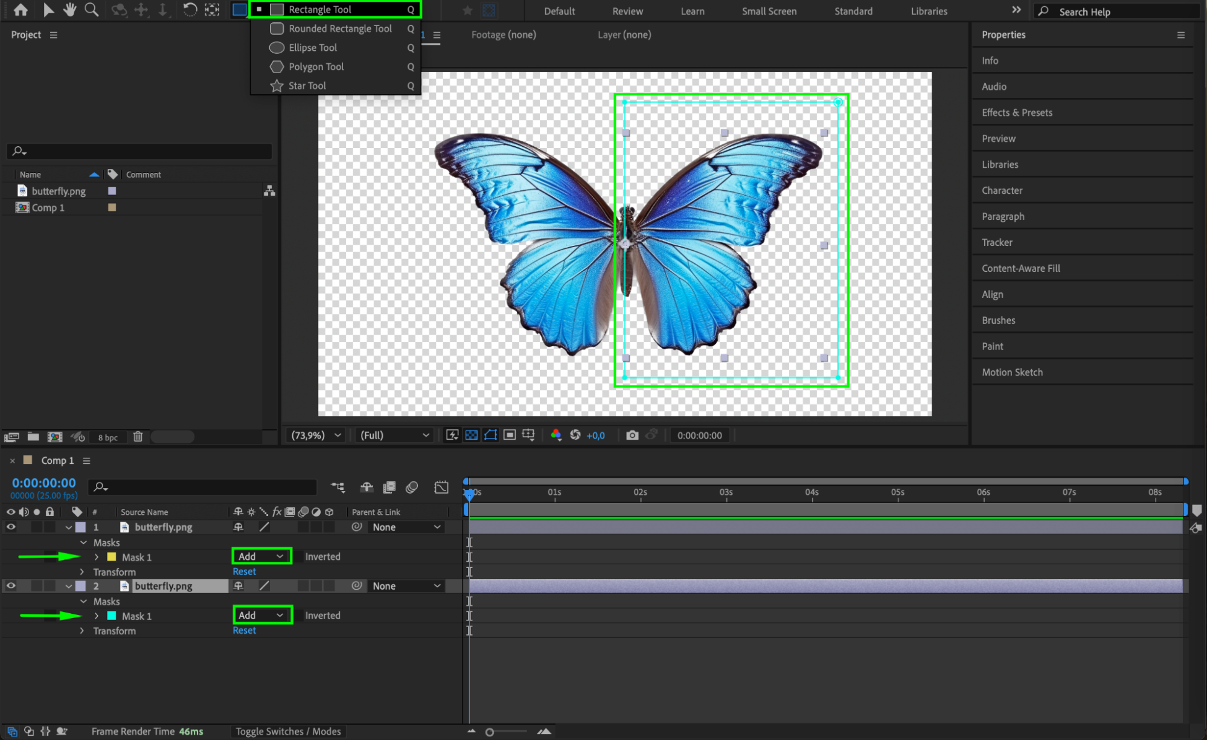
Task: Select the Rotation tool
Action: 190,10
